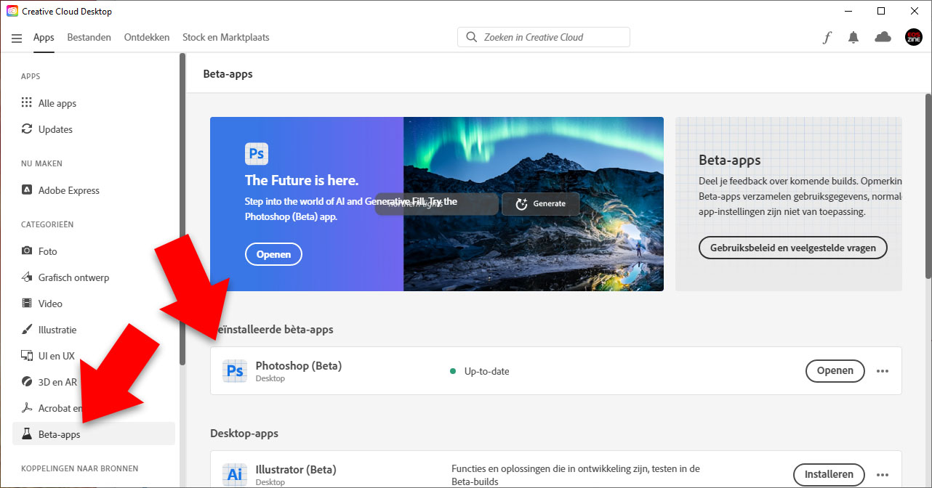Click the Openen button in the banner
This screenshot has height=488, width=932.
tap(273, 254)
